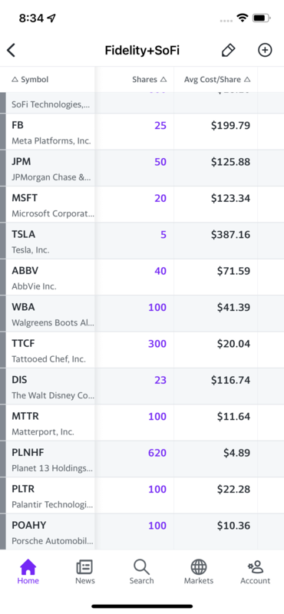The width and height of the screenshot is (284, 614).
Task: Tap the back arrow icon
Action: point(11,51)
